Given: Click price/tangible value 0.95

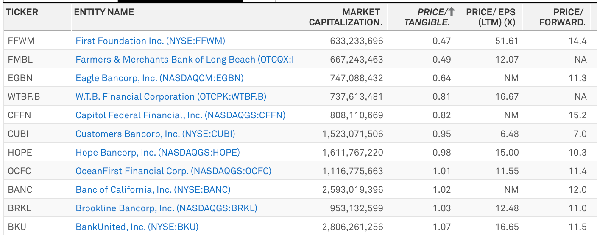Looking at the screenshot, I should click(x=441, y=134).
